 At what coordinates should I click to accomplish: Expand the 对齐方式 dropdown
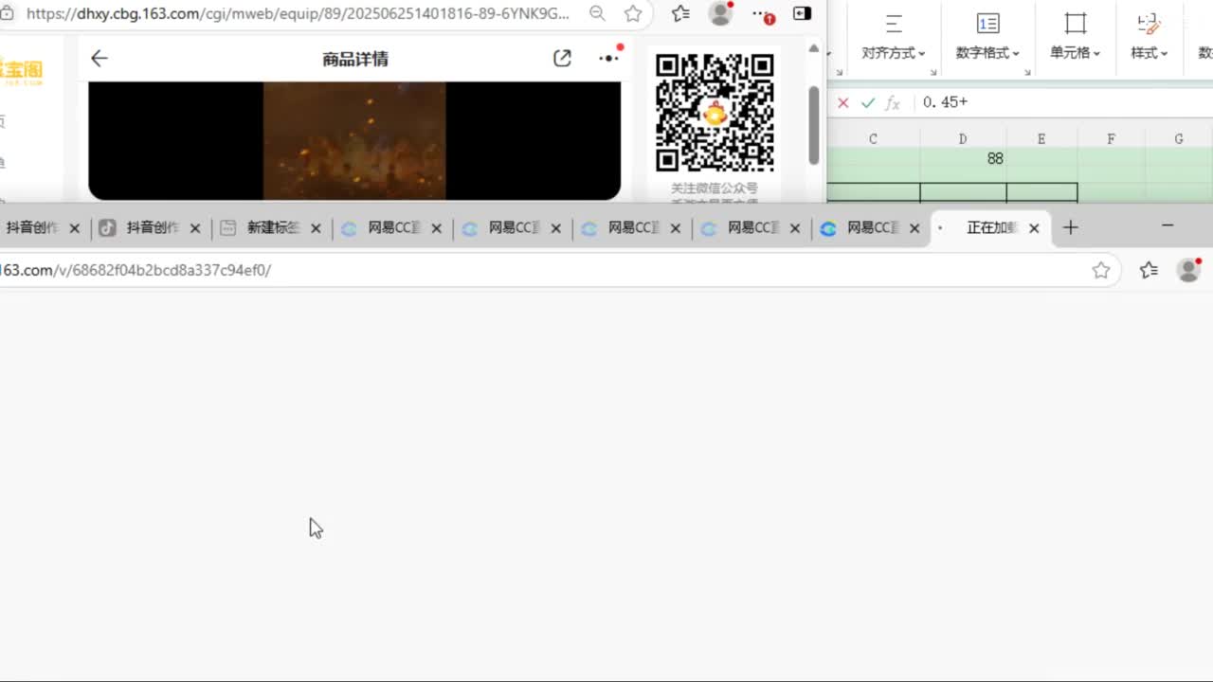(893, 53)
